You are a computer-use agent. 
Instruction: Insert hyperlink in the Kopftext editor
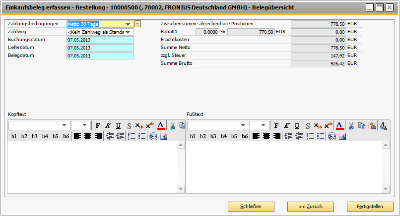[x=153, y=136]
